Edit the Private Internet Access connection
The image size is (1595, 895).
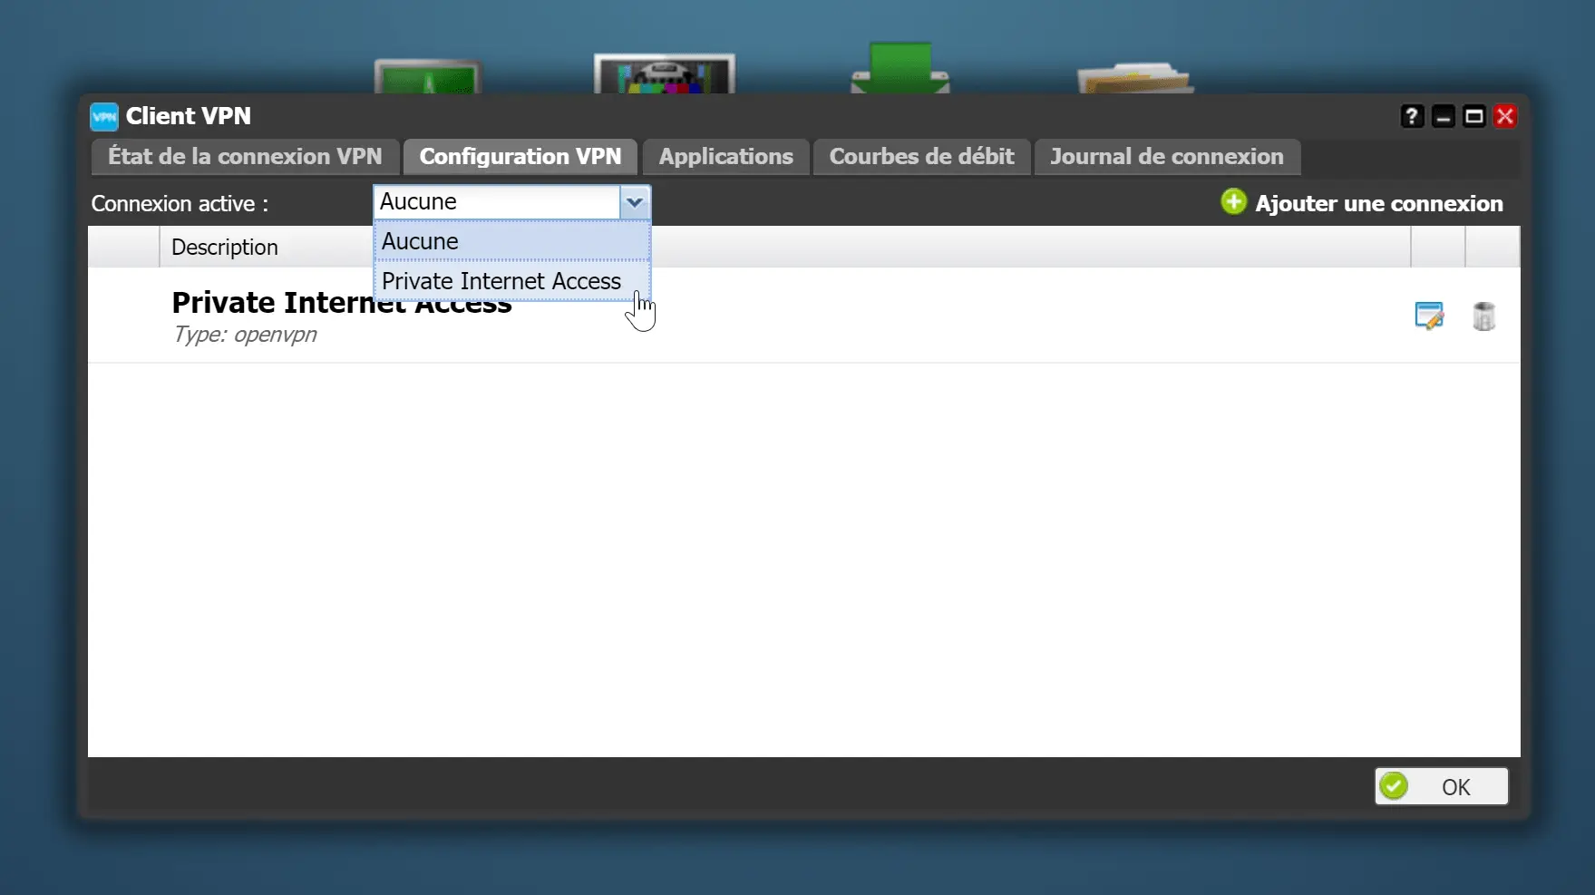(x=1429, y=316)
